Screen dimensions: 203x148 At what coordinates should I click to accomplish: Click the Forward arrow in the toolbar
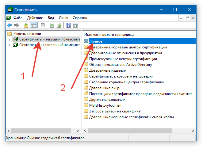(16, 25)
